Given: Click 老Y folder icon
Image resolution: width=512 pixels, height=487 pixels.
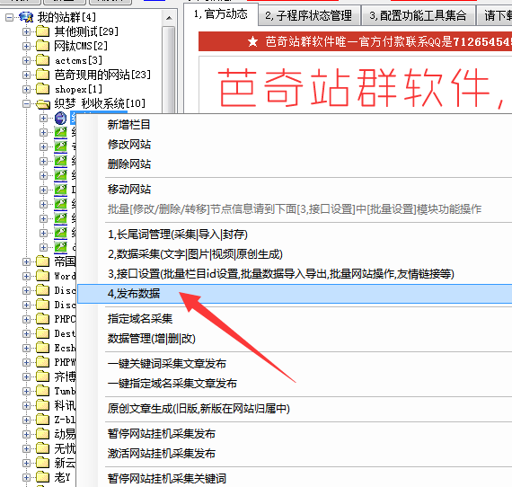Looking at the screenshot, I should (x=42, y=477).
